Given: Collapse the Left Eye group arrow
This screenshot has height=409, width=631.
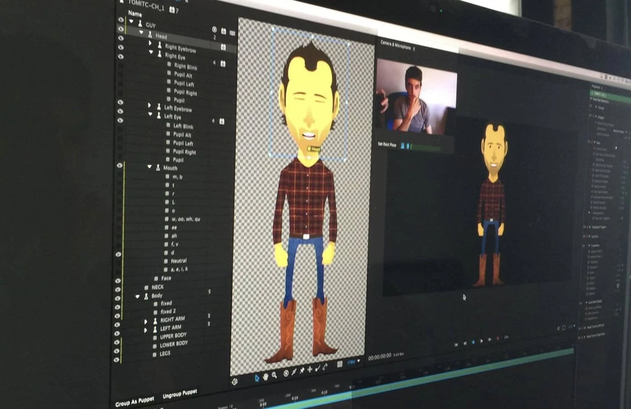Looking at the screenshot, I should pyautogui.click(x=150, y=114).
